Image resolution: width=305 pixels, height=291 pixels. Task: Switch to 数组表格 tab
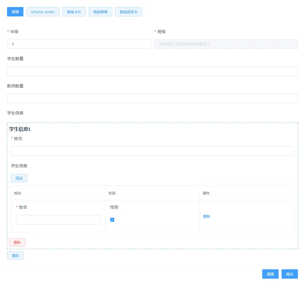[100, 12]
